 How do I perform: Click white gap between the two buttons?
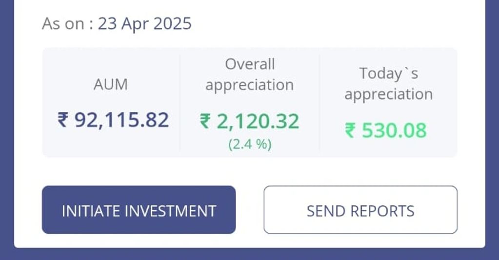coord(250,210)
